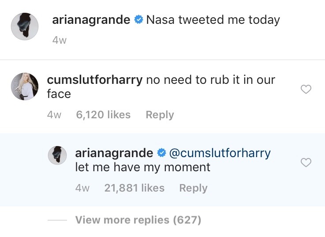
Task: Tap the blonde commenter's profile avatar
Action: click(24, 87)
